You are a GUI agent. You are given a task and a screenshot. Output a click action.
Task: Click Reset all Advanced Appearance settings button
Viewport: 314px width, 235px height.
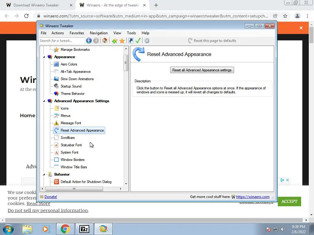pyautogui.click(x=202, y=70)
